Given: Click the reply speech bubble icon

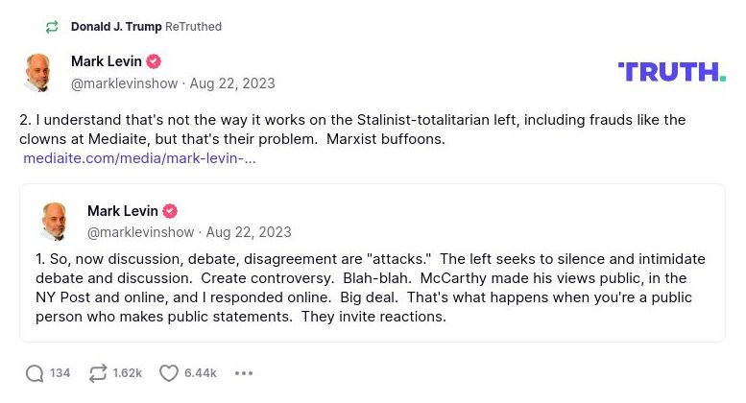Looking at the screenshot, I should pyautogui.click(x=36, y=373).
